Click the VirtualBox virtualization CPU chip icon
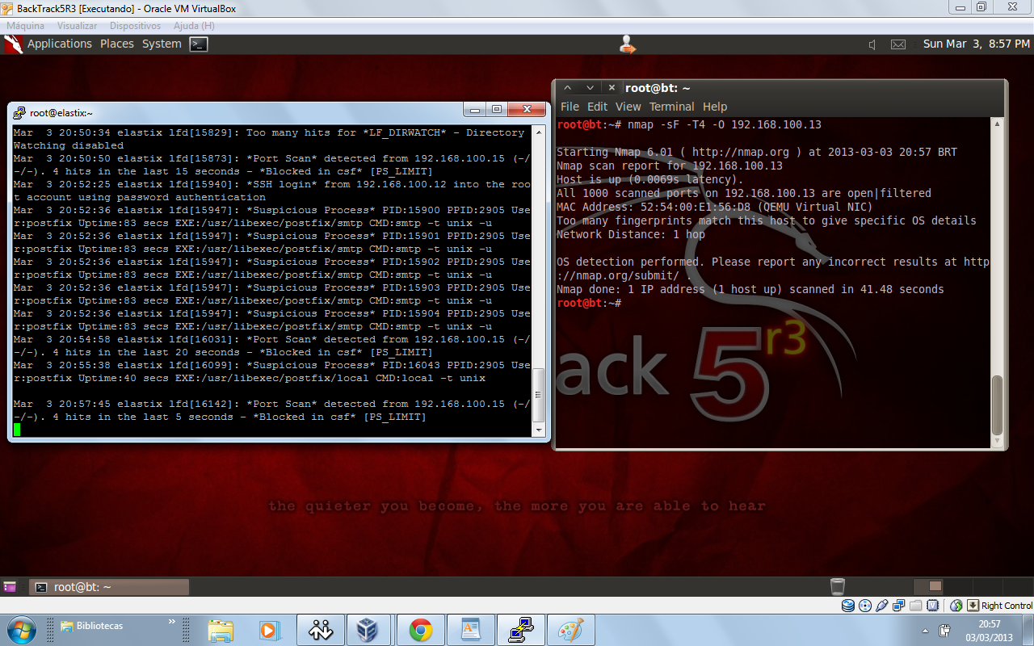This screenshot has height=646, width=1034. pyautogui.click(x=933, y=606)
